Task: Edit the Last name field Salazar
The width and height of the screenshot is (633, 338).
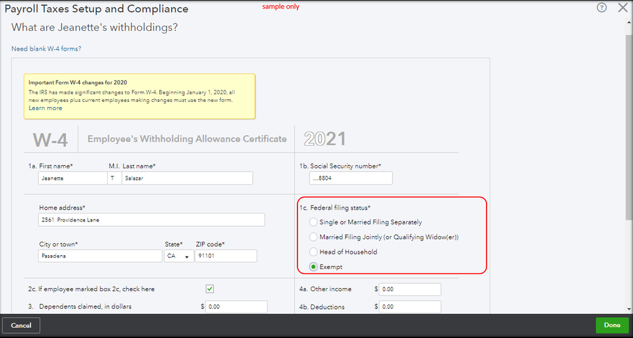Action: (x=187, y=178)
